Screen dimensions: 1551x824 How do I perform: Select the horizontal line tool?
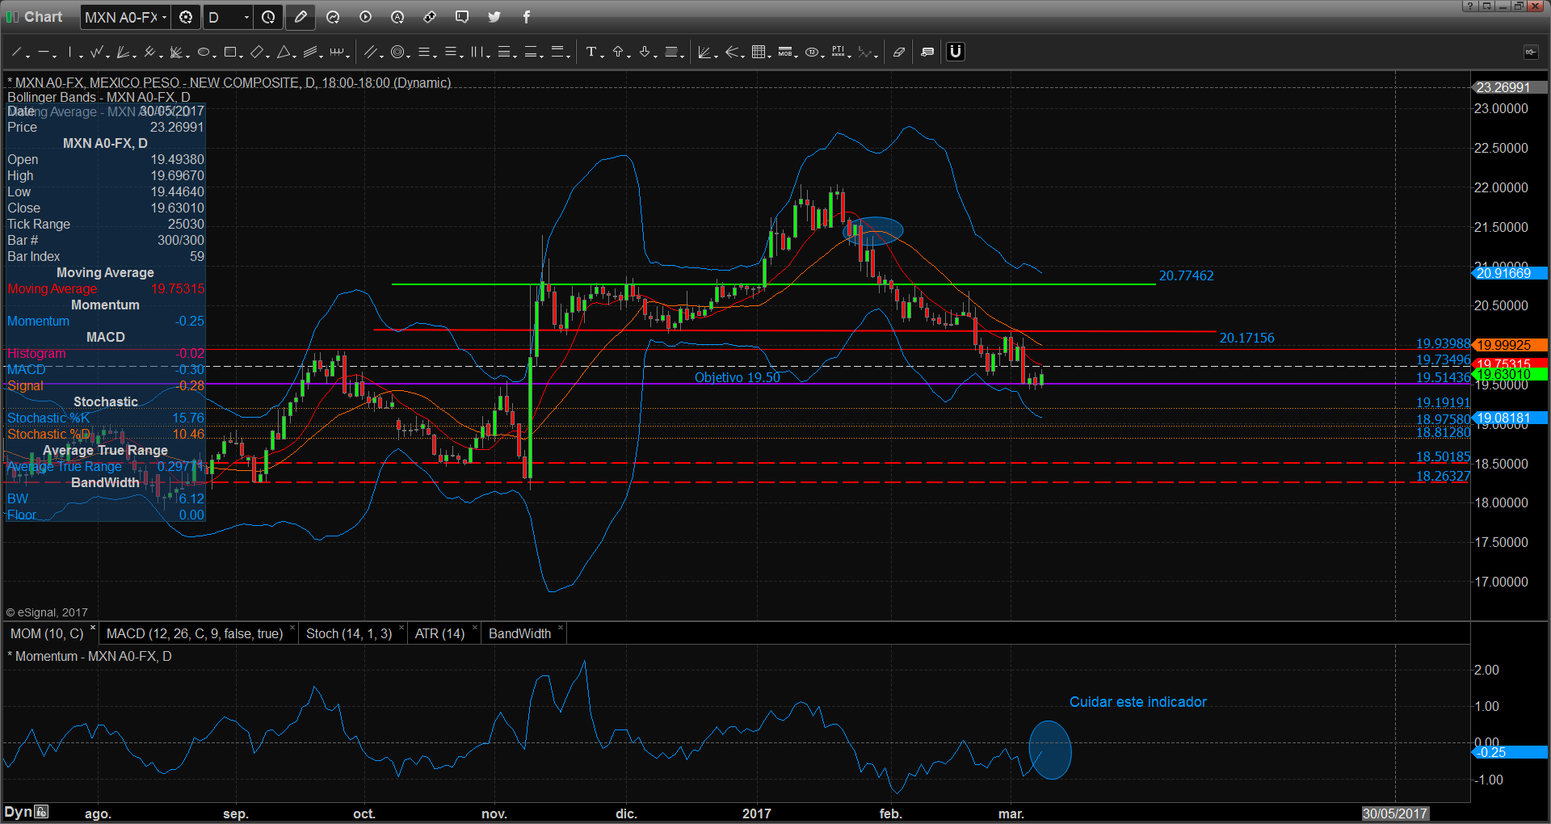43,53
